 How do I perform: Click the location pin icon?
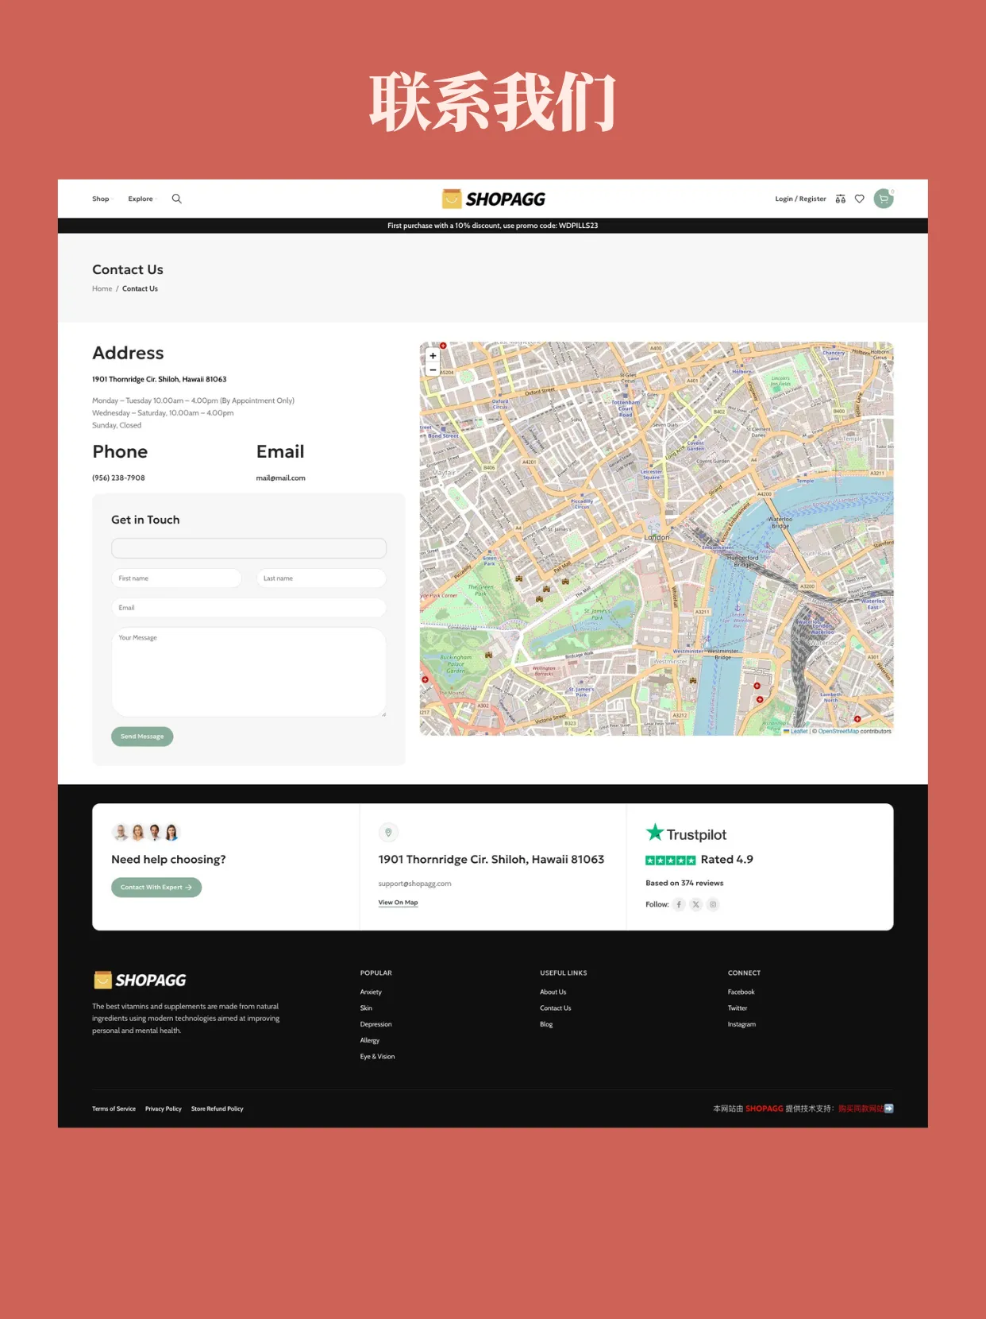(388, 833)
